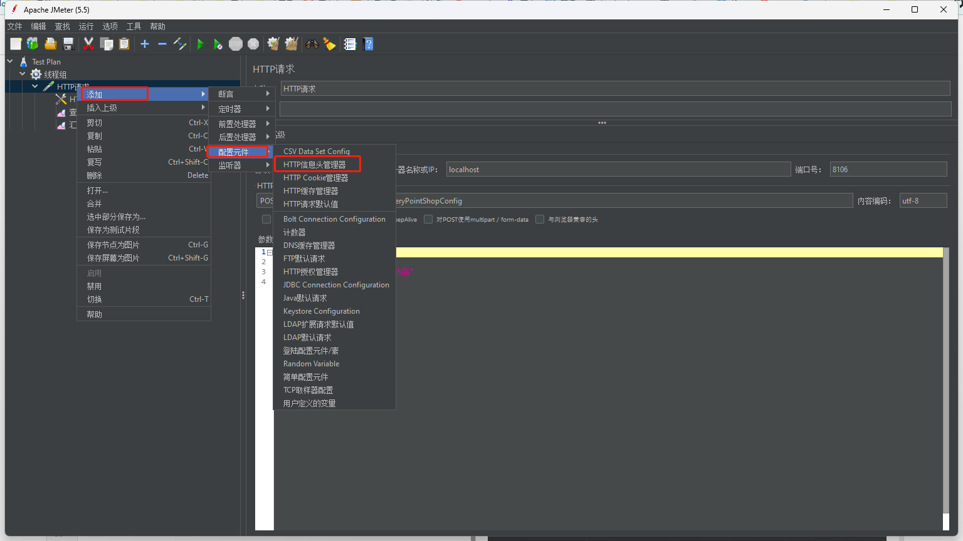Screen dimensions: 963x541
Task: Click the minus Collapse All icon
Action: tap(162, 44)
